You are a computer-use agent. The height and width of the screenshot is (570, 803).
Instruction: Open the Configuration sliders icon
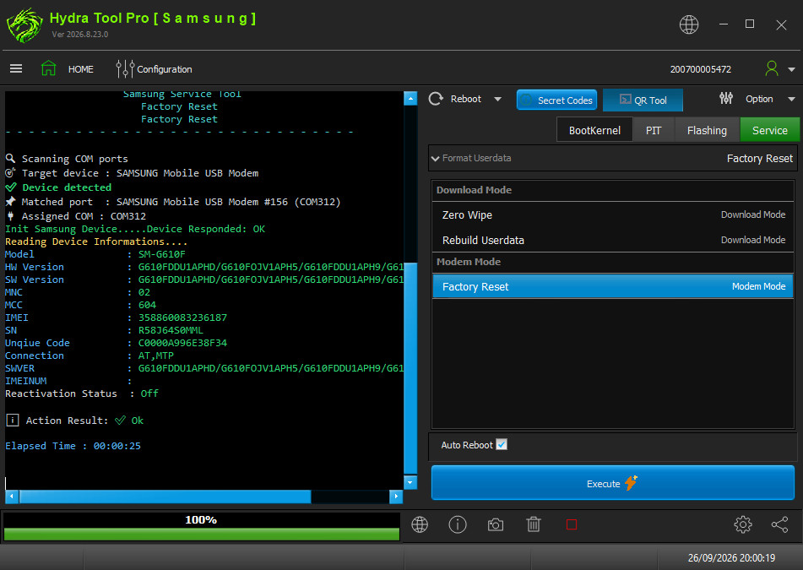click(125, 68)
